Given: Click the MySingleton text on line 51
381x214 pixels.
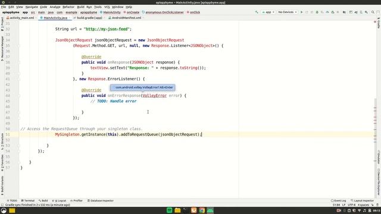Looking at the screenshot, I should [x=67, y=134].
